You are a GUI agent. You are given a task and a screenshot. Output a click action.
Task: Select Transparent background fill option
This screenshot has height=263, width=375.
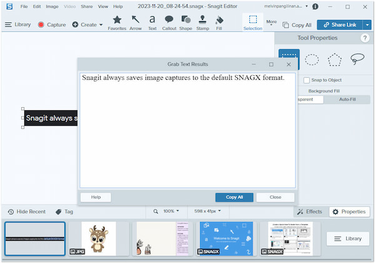click(311, 100)
